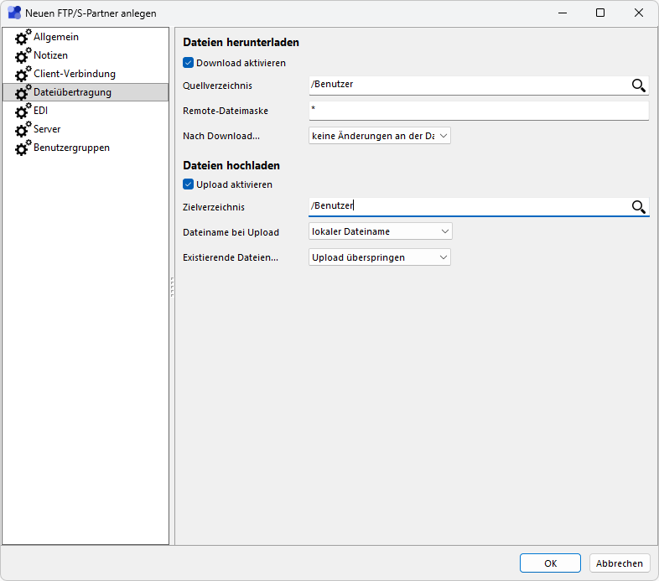The image size is (659, 581).
Task: Click the Download aktivieren label text
Action: [241, 63]
